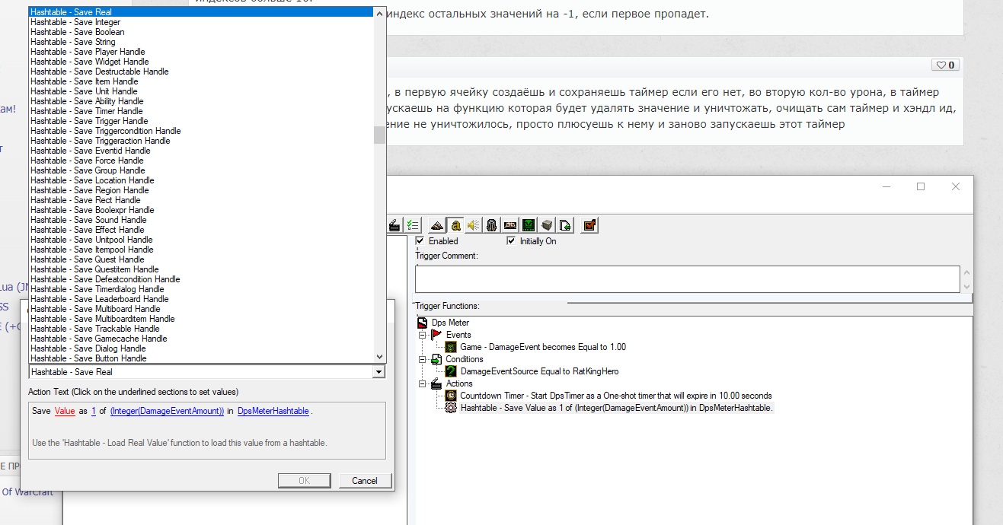
Task: Choose Hashtable - Save Sound Handle
Action: 201,220
